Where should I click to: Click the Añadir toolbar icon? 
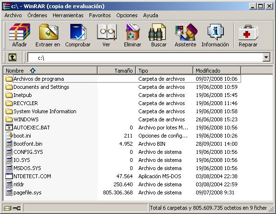20,32
